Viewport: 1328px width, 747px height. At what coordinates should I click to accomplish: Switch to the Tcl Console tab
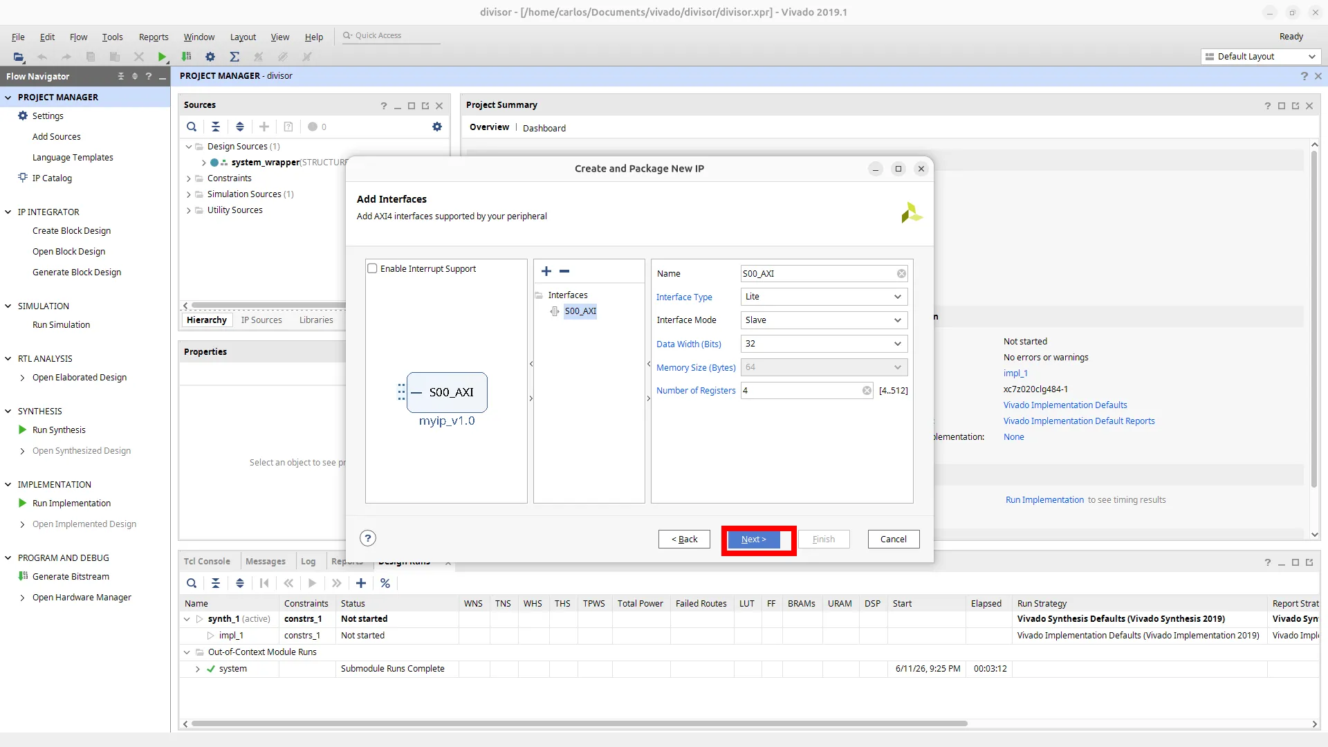pyautogui.click(x=207, y=562)
